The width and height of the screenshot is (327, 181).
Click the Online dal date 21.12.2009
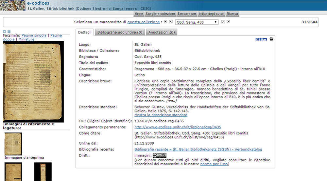[144, 143]
